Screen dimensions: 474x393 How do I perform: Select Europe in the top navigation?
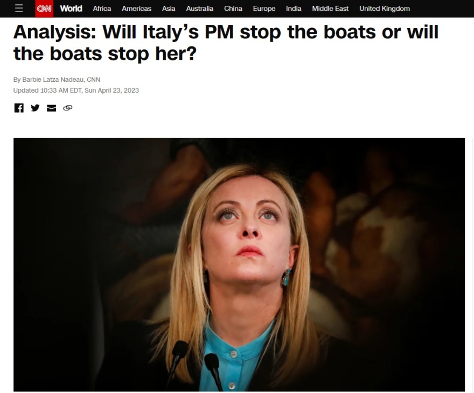pyautogui.click(x=264, y=9)
